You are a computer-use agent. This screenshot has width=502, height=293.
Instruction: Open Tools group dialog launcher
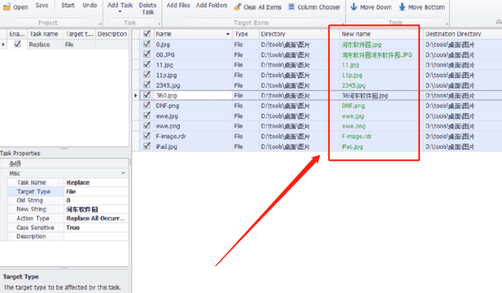446,24
